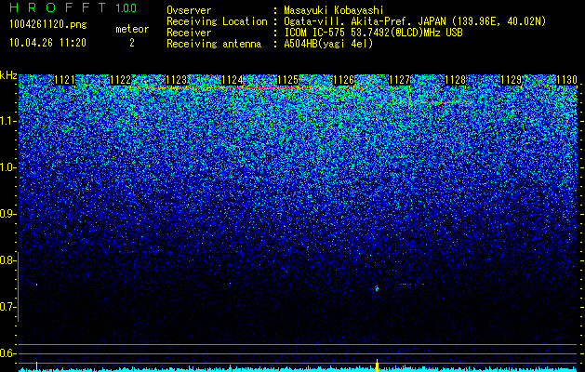Screen dimensions: 585x372
Task: Click the red interference line near the spectrogram top
Action: pos(239,87)
